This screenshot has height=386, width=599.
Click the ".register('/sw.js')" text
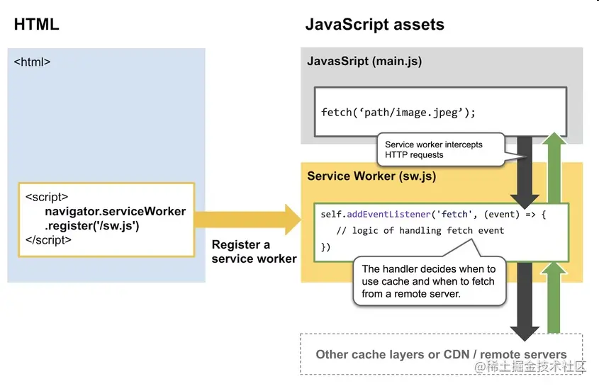coord(91,226)
